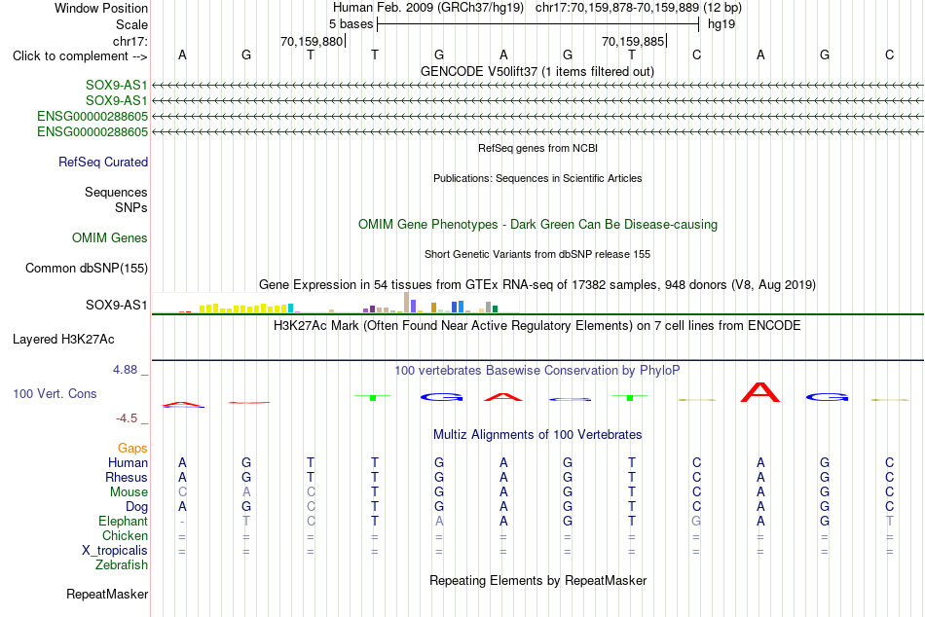
Task: Click the Human alignment row label
Action: pos(128,462)
